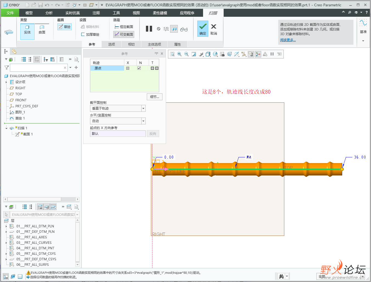Cancel the sweep with the 取消 X icon
Viewport: 371px width, 282px height.
tap(213, 29)
